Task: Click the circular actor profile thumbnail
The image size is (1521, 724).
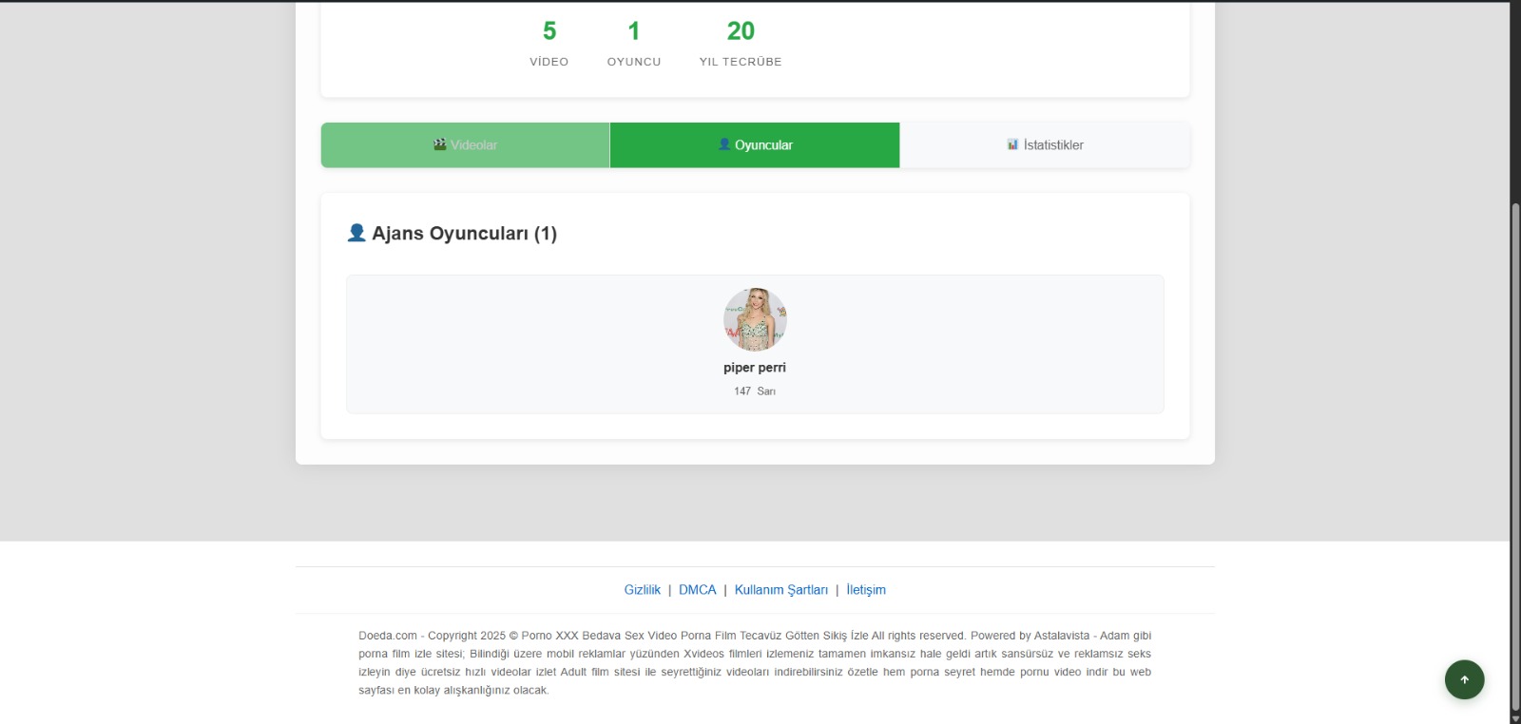Action: click(x=755, y=319)
